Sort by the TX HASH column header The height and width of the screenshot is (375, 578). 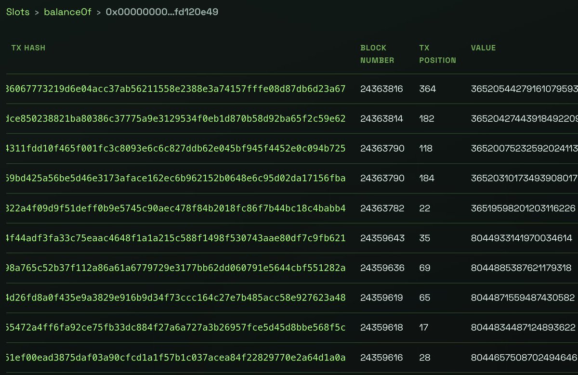tap(28, 48)
